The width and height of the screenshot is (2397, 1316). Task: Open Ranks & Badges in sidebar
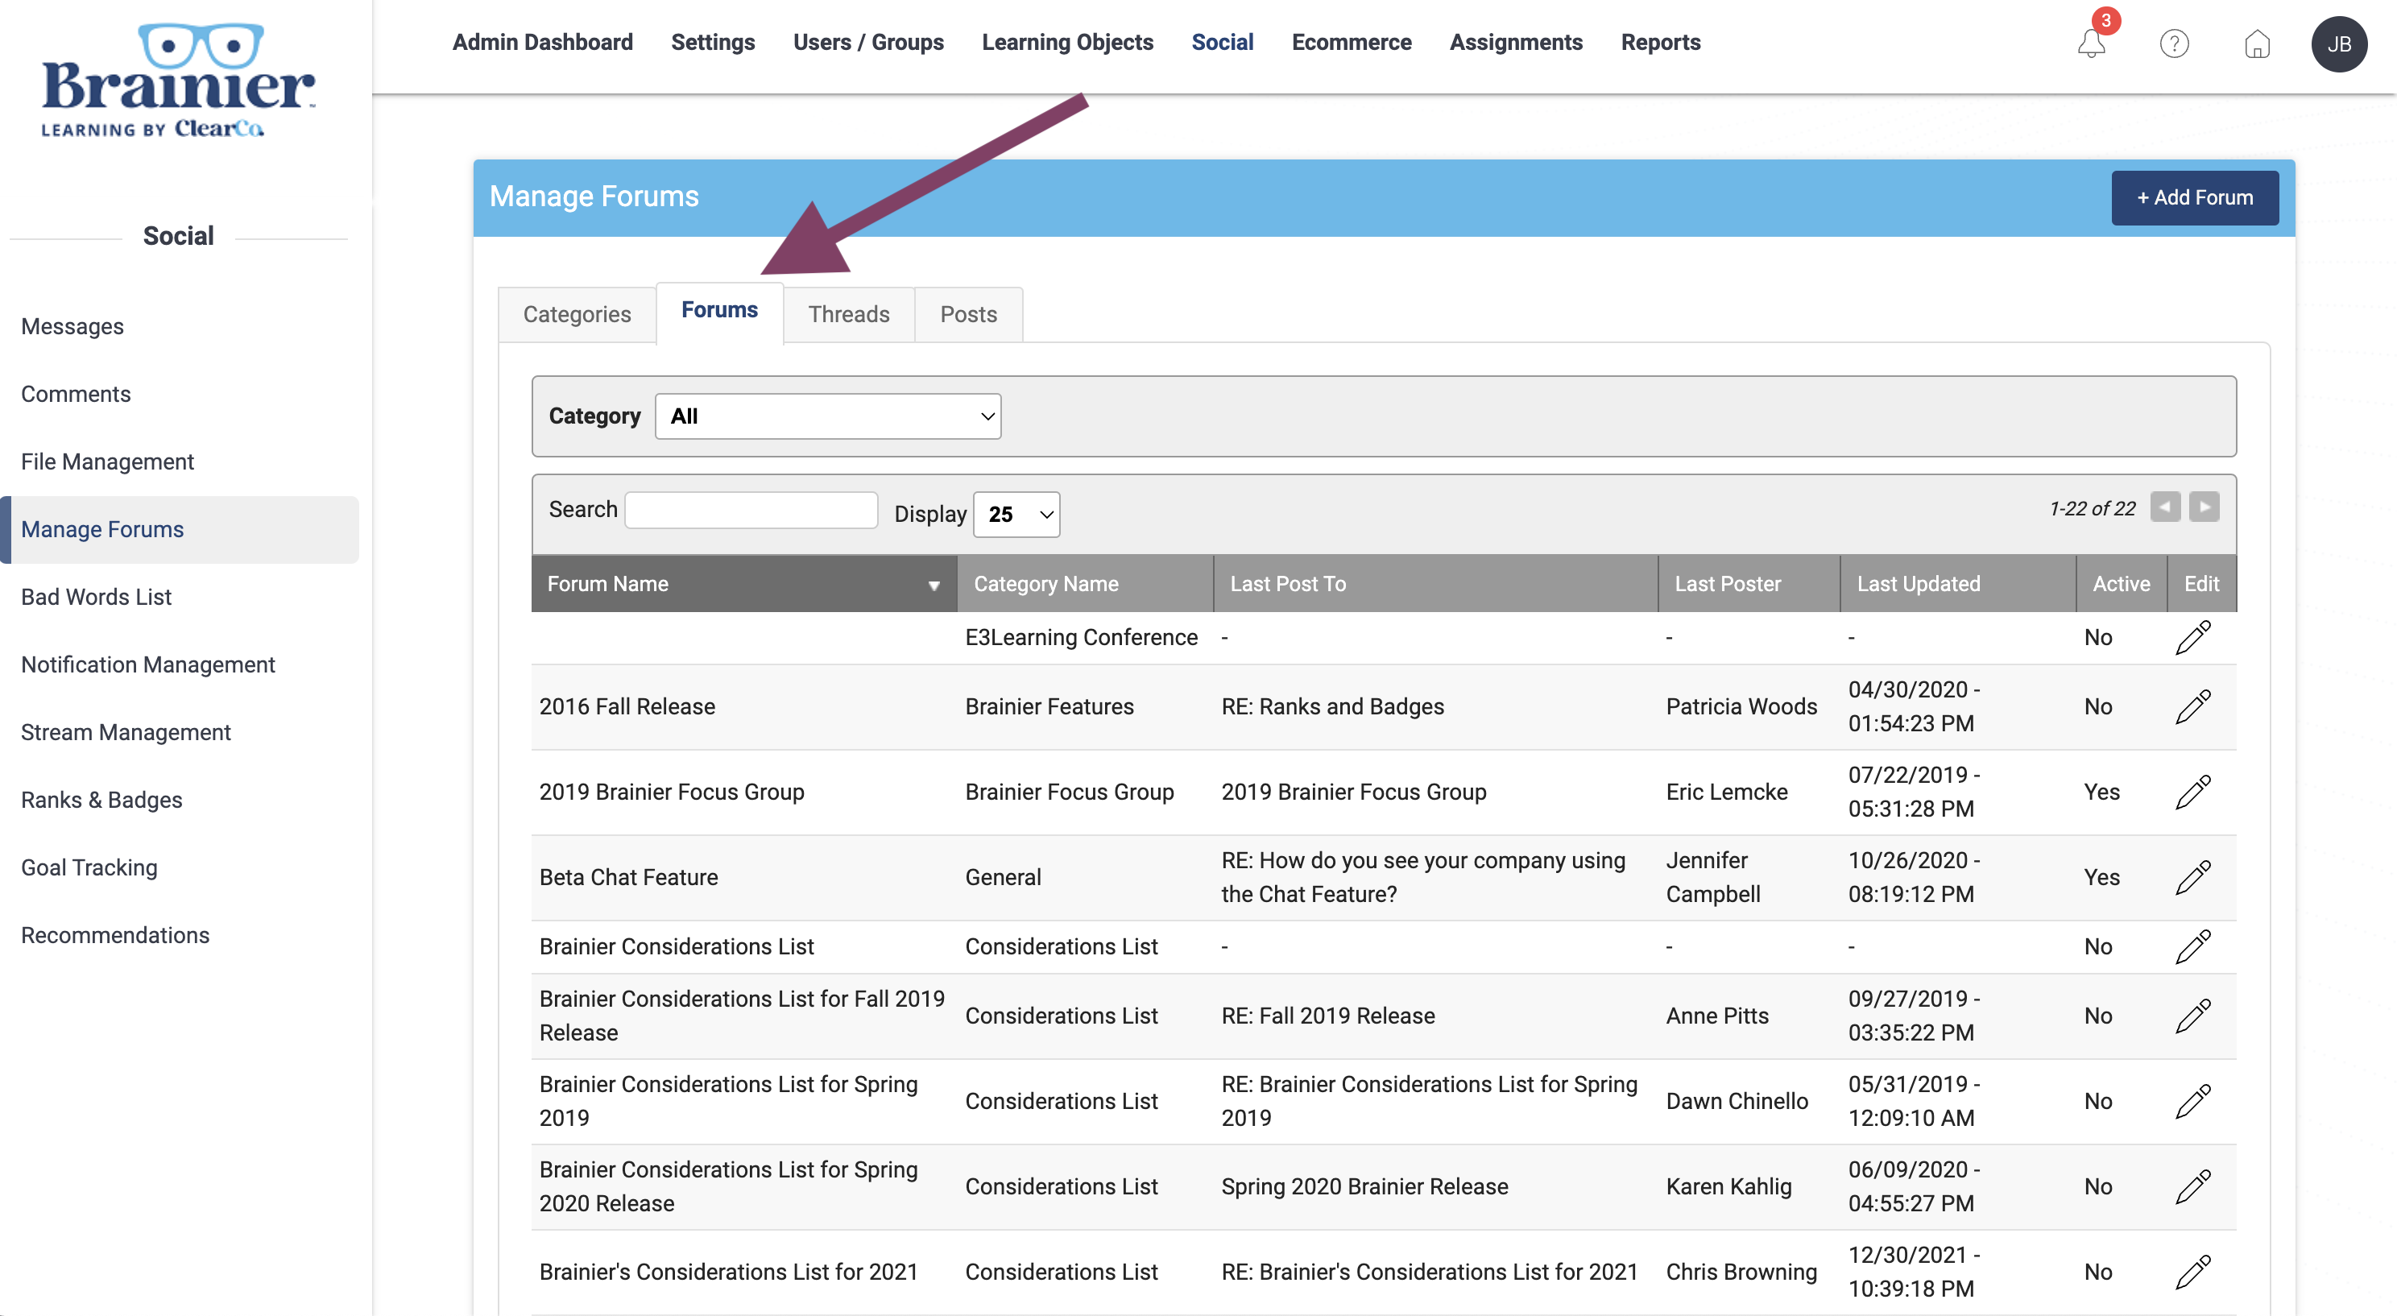point(102,801)
